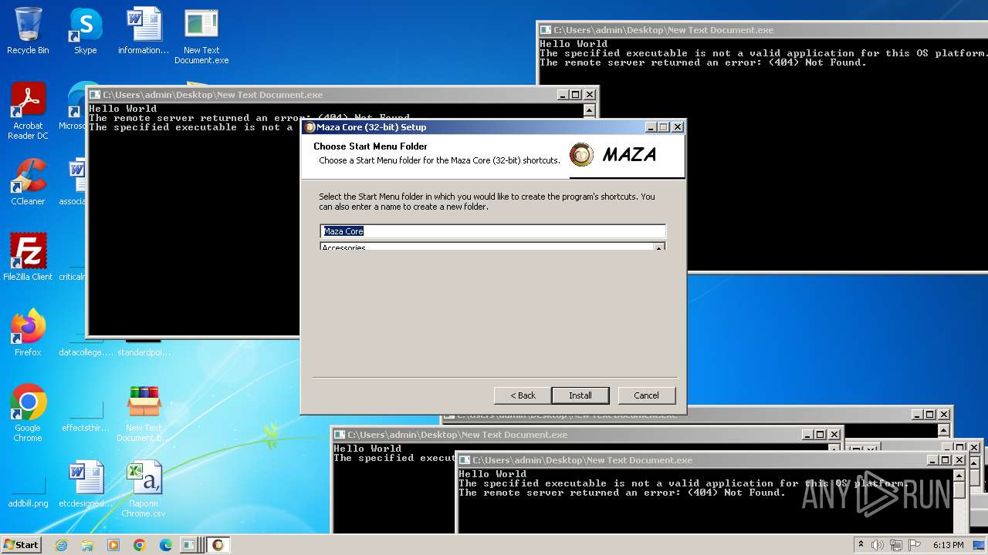Maximize the Maza Core Setup window
Image resolution: width=988 pixels, height=555 pixels.
click(664, 127)
